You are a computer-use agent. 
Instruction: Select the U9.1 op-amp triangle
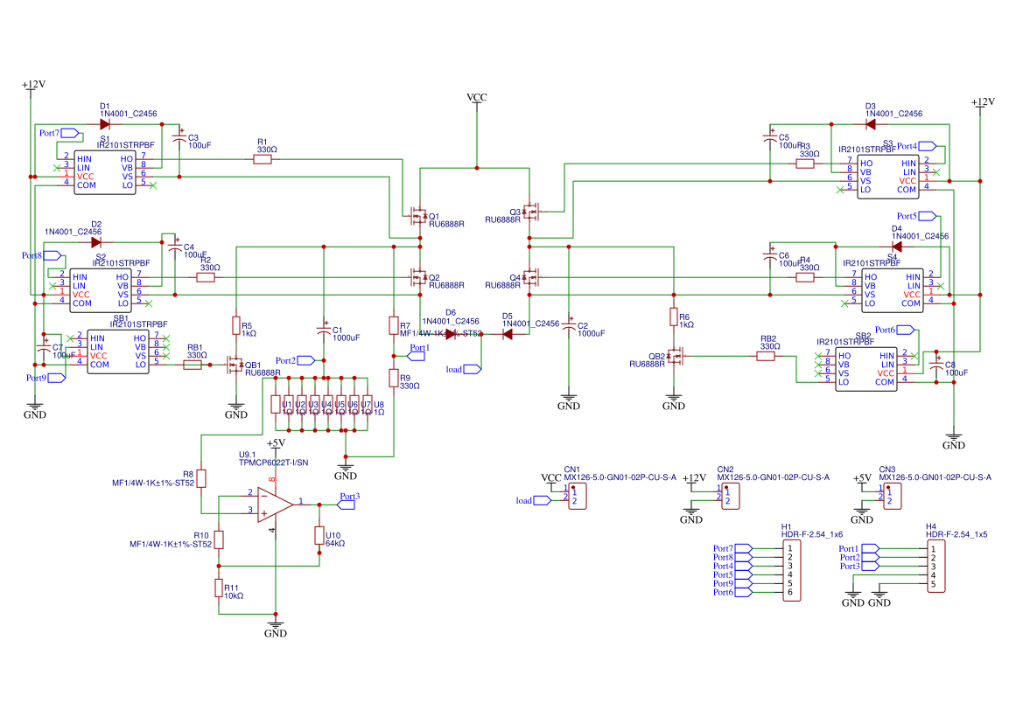[276, 505]
